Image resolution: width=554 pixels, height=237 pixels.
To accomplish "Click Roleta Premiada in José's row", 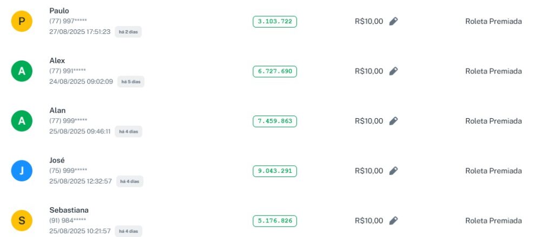I will 493,171.
